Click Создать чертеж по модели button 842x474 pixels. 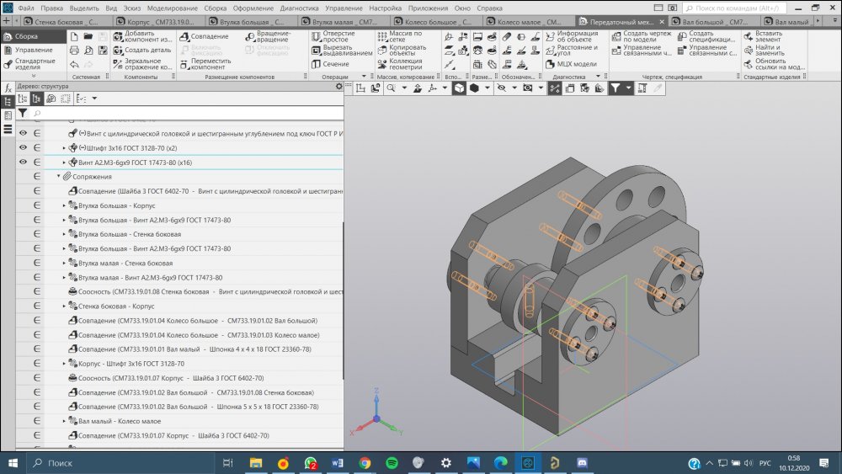tap(647, 37)
